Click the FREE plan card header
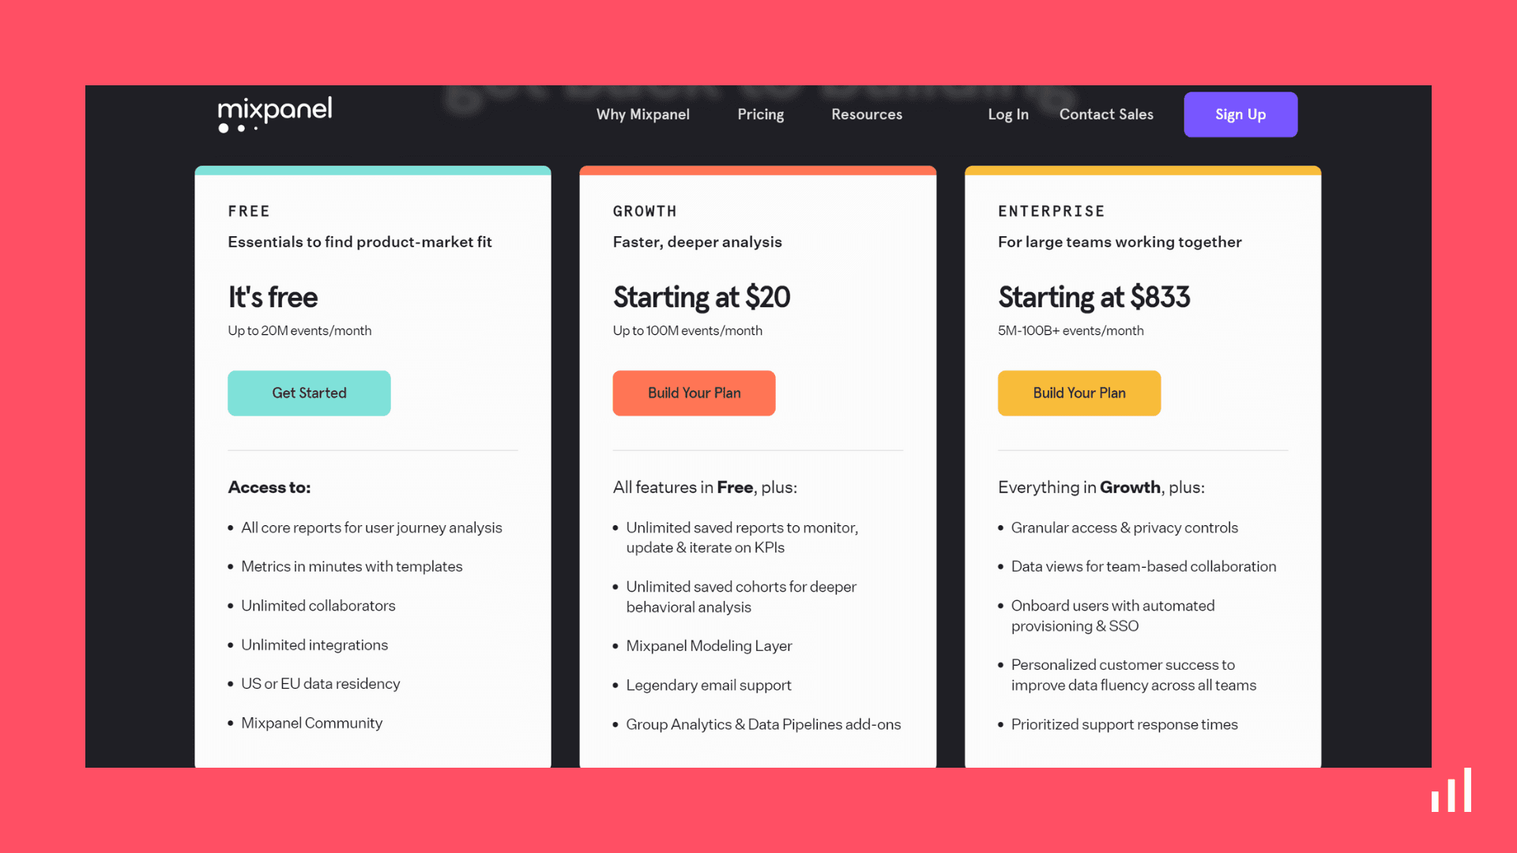This screenshot has height=853, width=1517. click(x=248, y=210)
